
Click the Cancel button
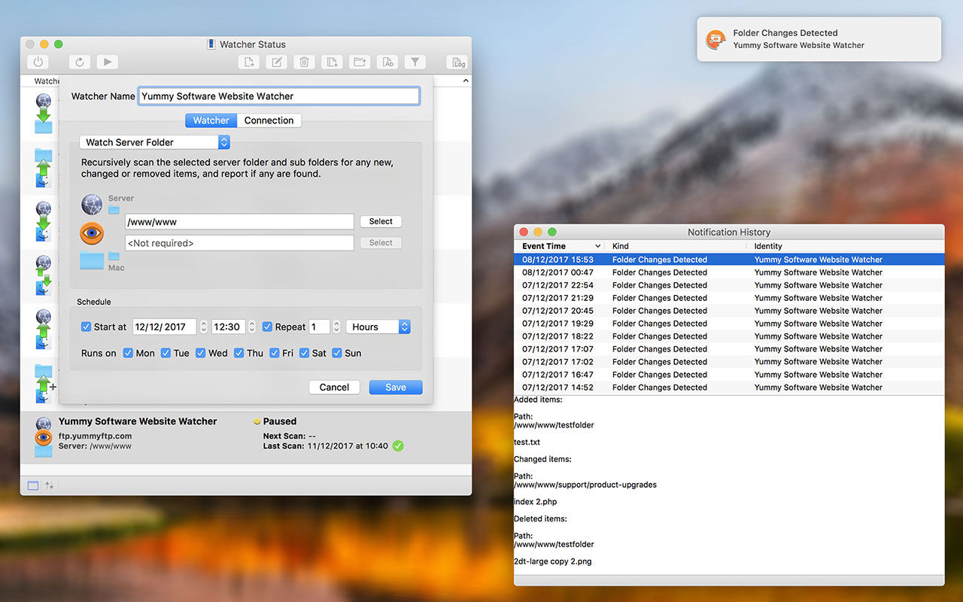click(334, 388)
